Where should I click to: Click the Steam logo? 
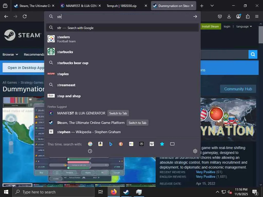(x=23, y=35)
